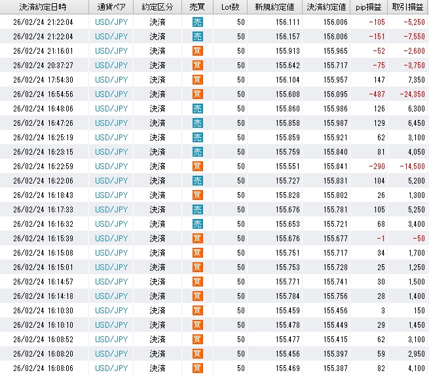Click the 通貨ペア column header
The width and height of the screenshot is (429, 375).
(x=111, y=7)
